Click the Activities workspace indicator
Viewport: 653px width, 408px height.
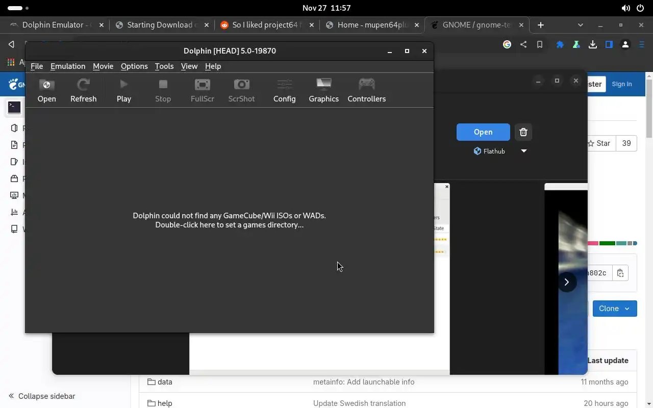[x=18, y=8]
